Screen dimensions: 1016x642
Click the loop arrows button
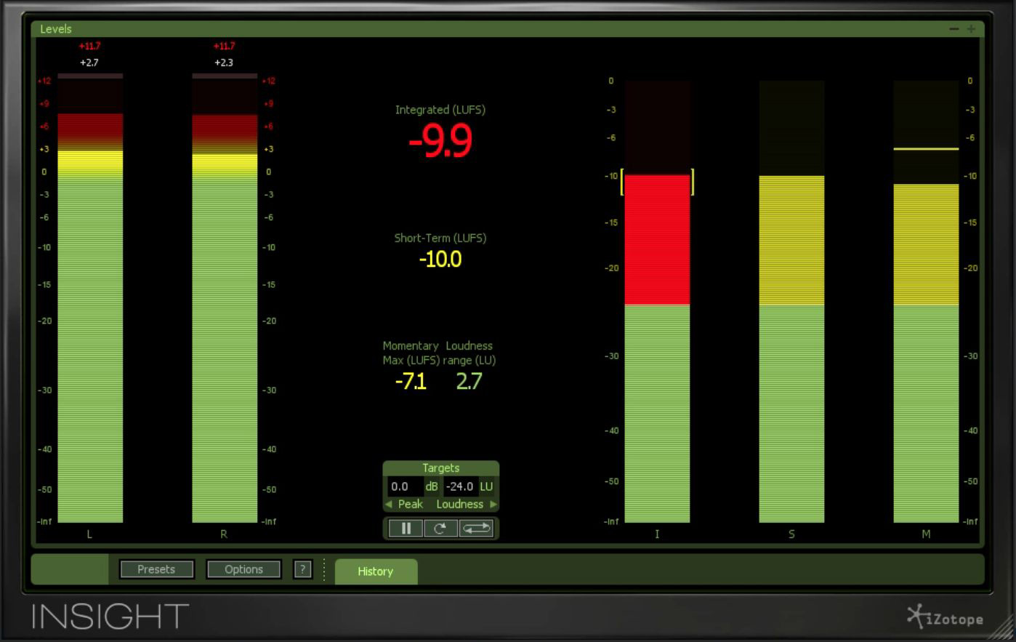477,529
